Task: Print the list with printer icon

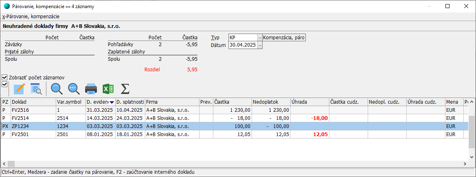Action: (x=91, y=89)
